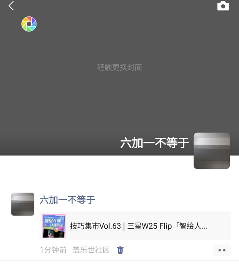Tap the 1分钟前 timestamp
The height and width of the screenshot is (264, 239).
(53, 250)
